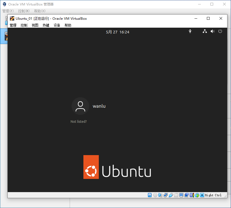
Task: Click the Ubuntu_01 window title bar icon
Action: coord(12,19)
